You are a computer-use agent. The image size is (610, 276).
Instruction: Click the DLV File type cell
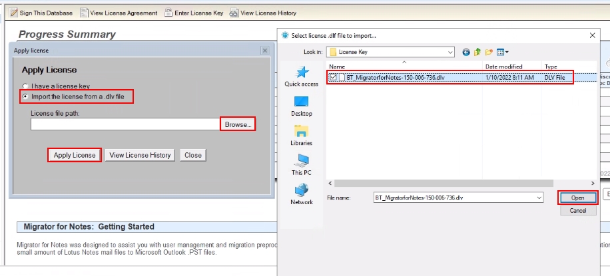555,77
